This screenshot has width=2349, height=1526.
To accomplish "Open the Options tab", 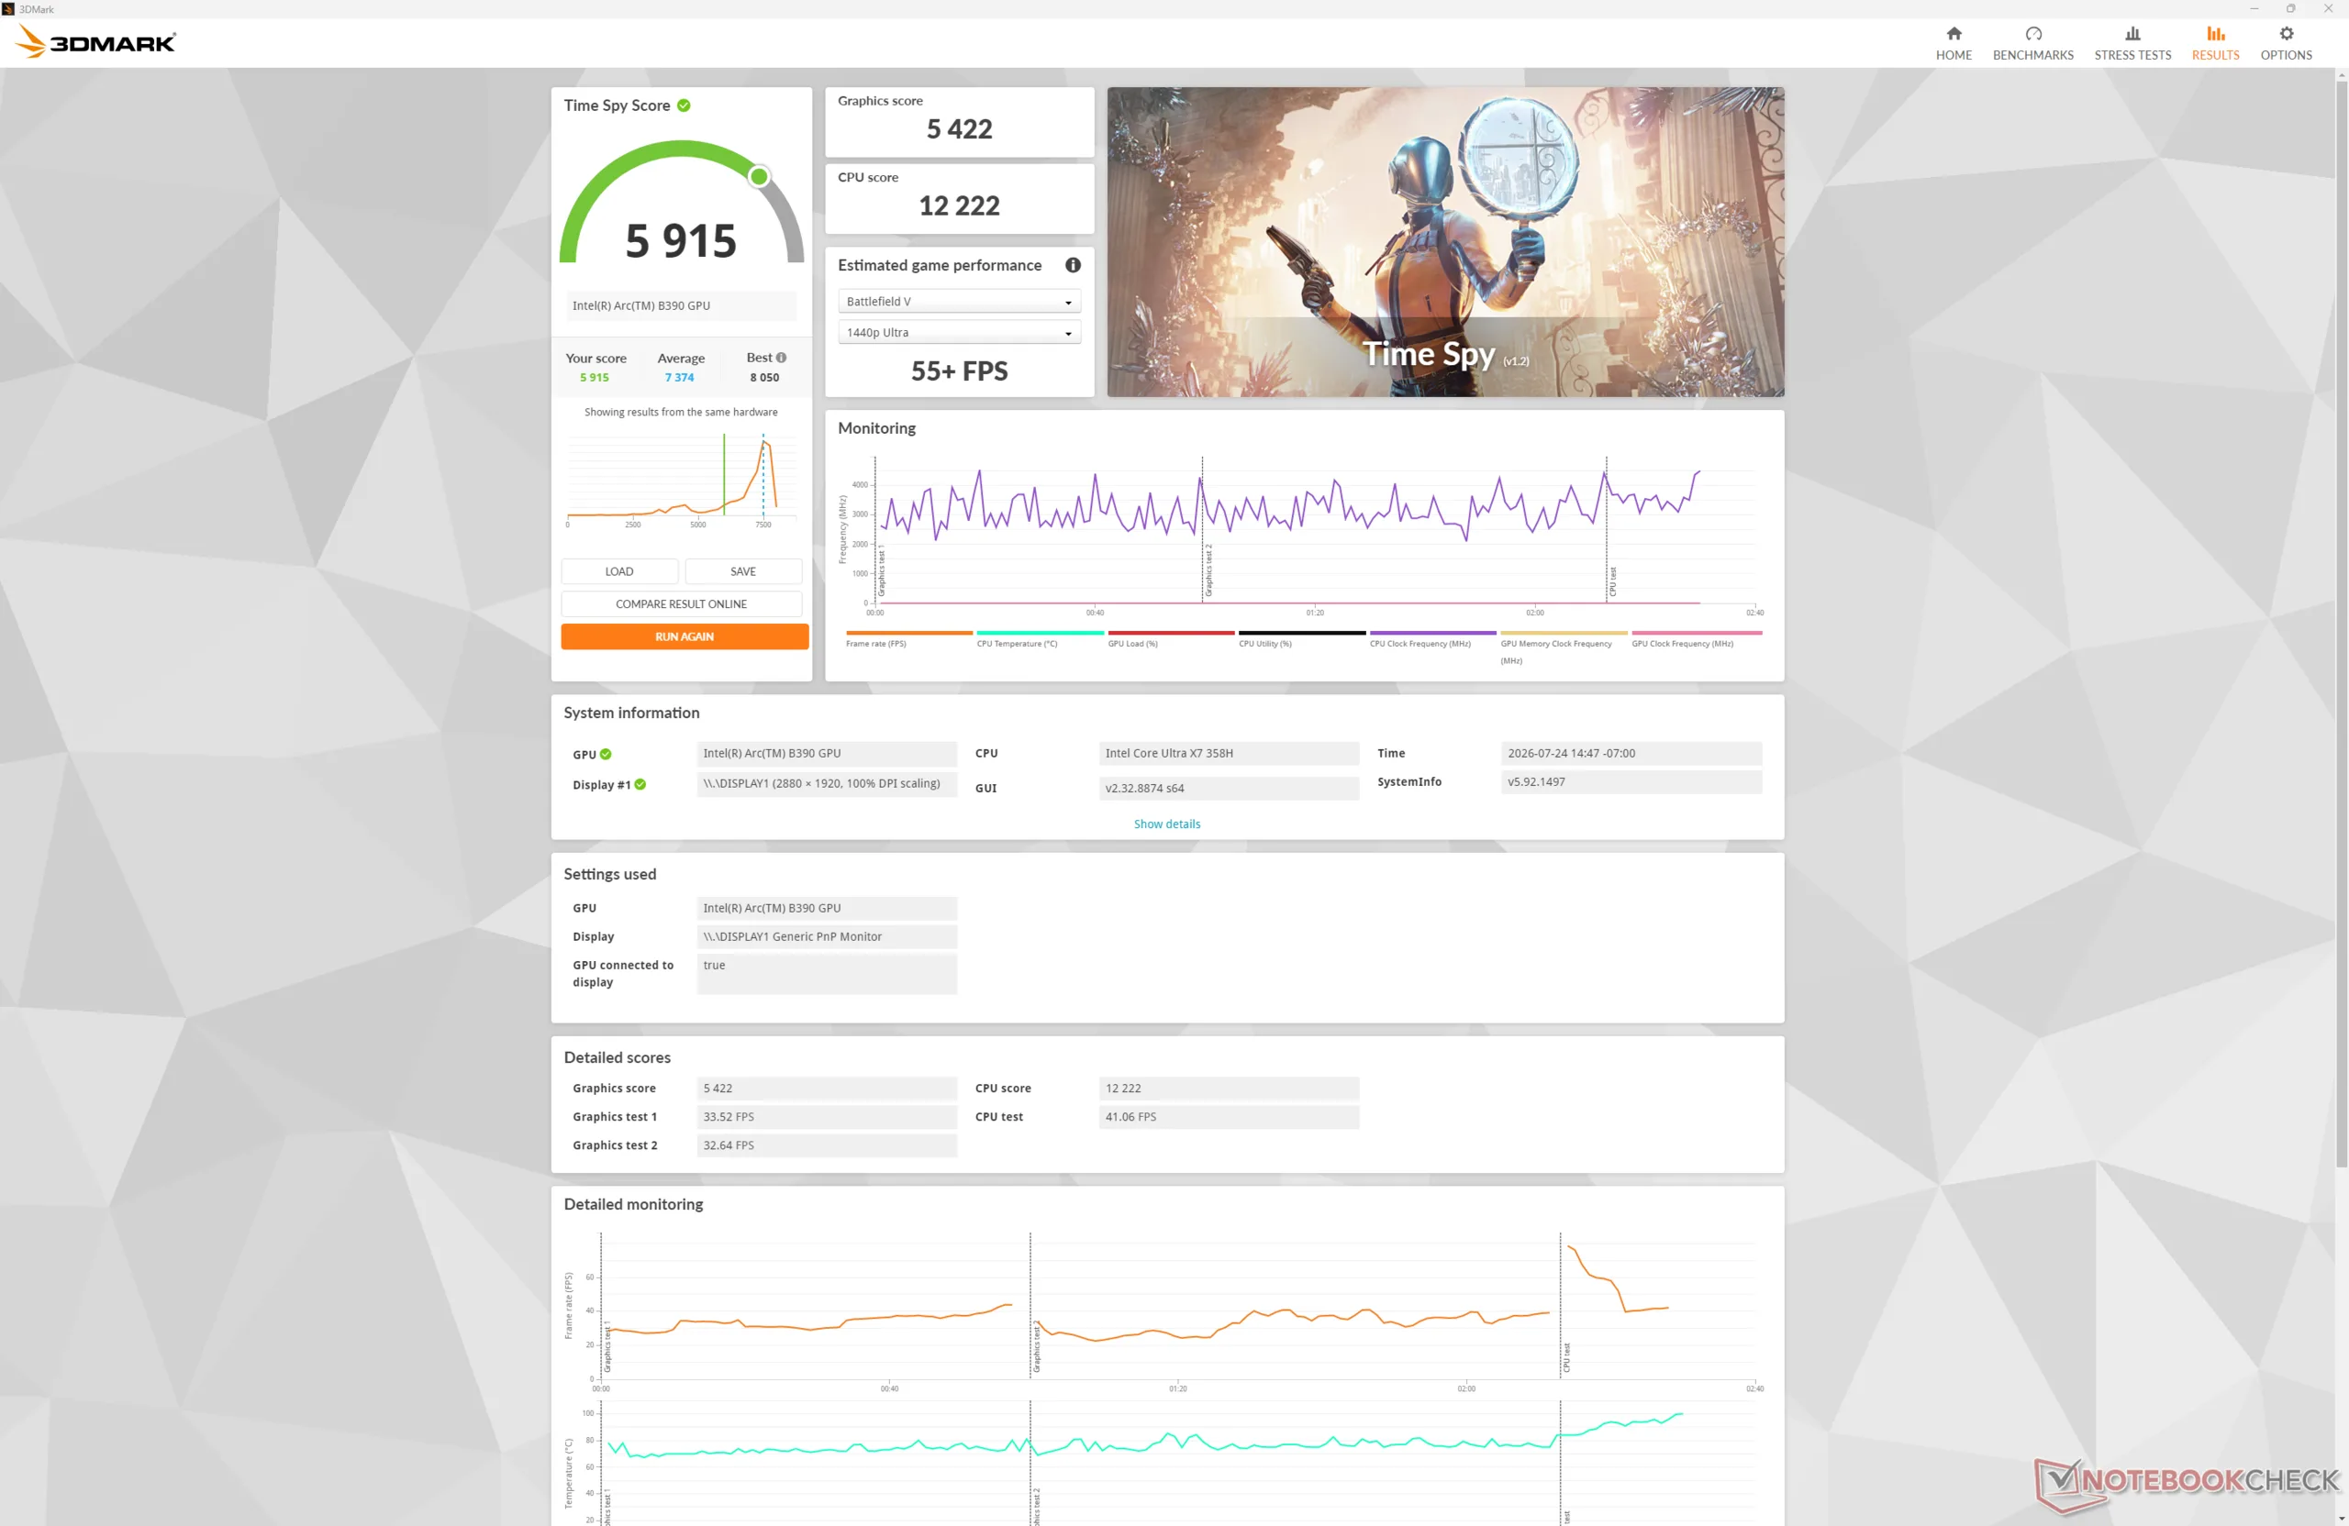I will tap(2286, 43).
